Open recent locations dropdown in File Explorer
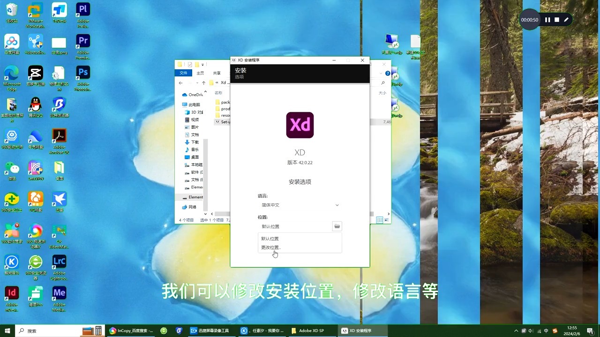Image resolution: width=600 pixels, height=337 pixels. click(197, 83)
